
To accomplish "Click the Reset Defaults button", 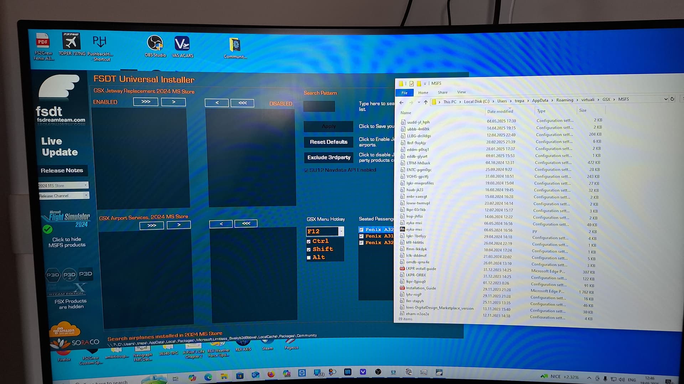I will (x=328, y=142).
